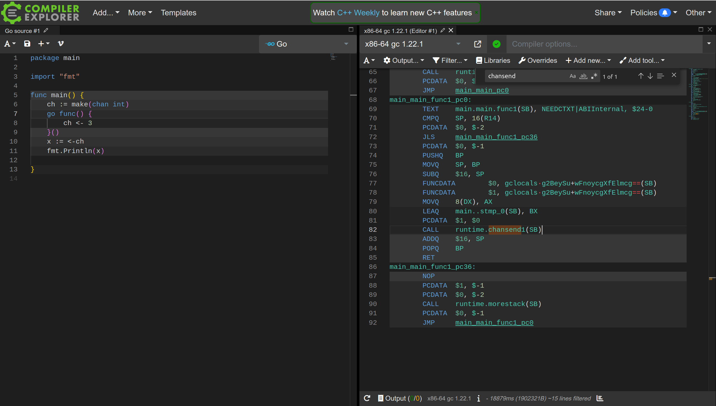Open the editor add new plus menu
Viewport: 716px width, 406px height.
(x=44, y=44)
